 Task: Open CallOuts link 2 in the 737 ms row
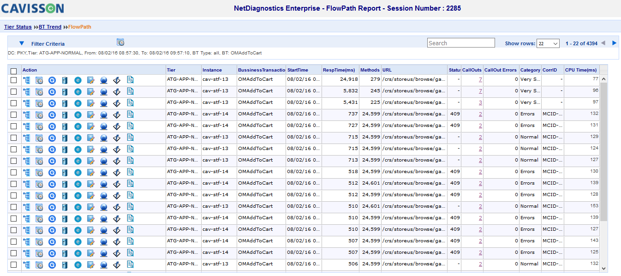(480, 114)
